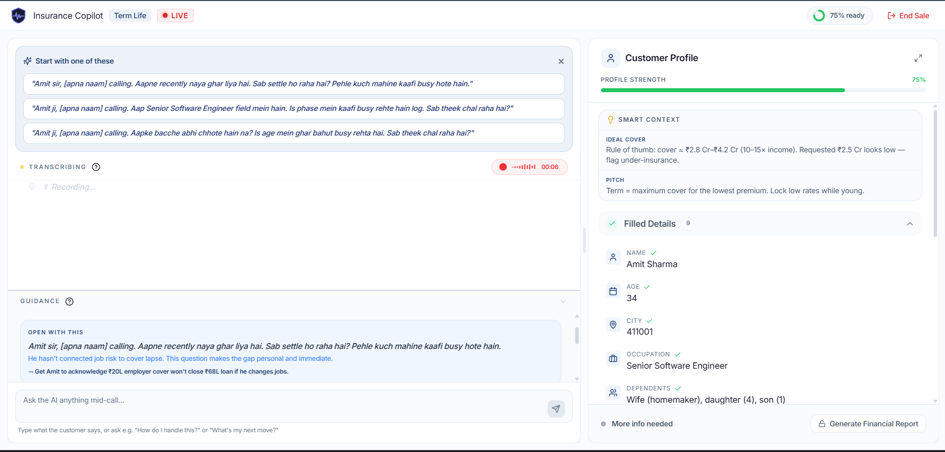The width and height of the screenshot is (945, 452).
Task: Click the name value Amit Sharma
Action: click(652, 264)
